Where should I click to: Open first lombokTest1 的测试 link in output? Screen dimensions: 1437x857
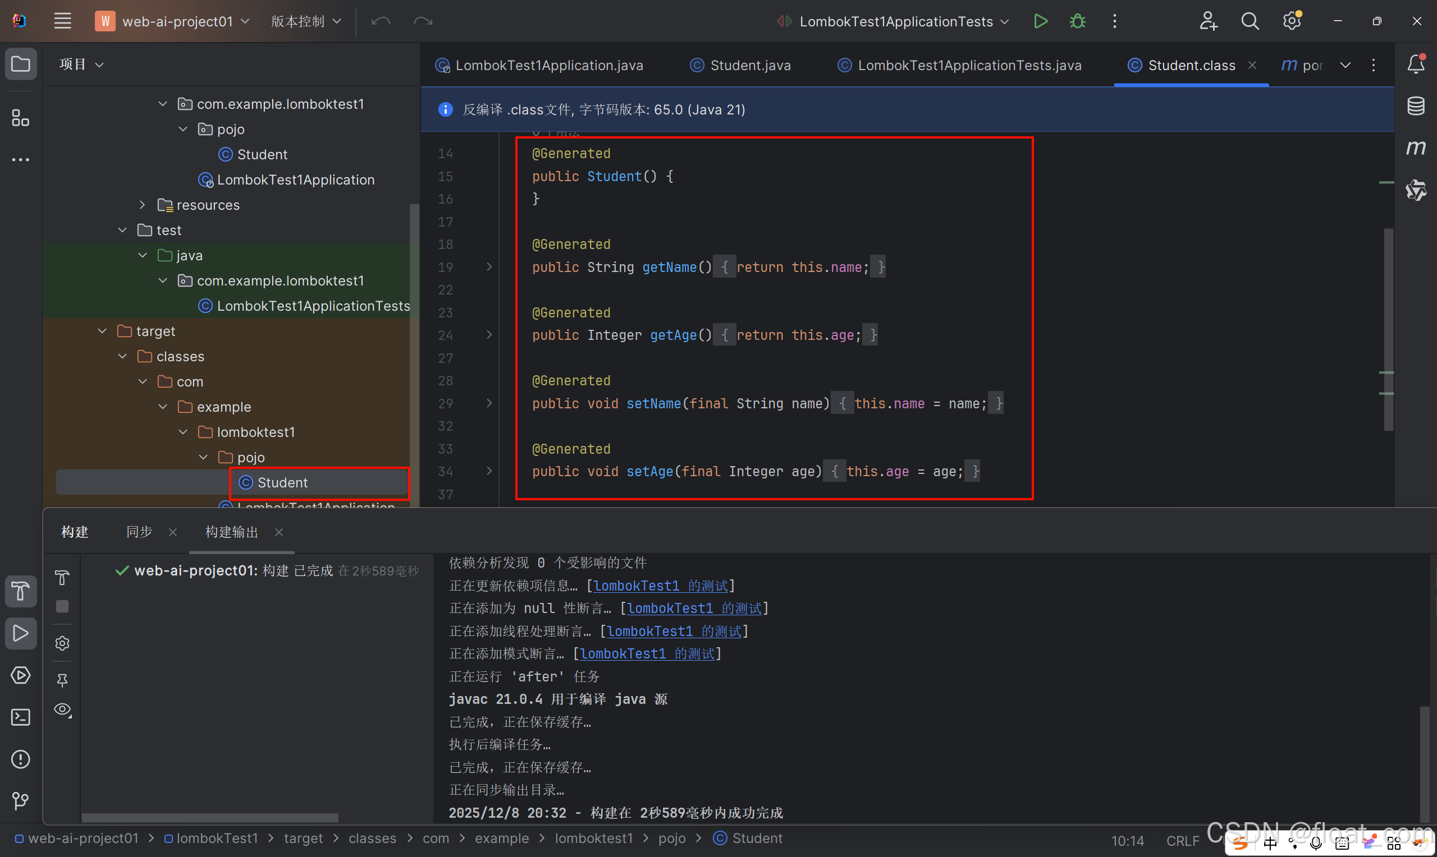click(660, 586)
